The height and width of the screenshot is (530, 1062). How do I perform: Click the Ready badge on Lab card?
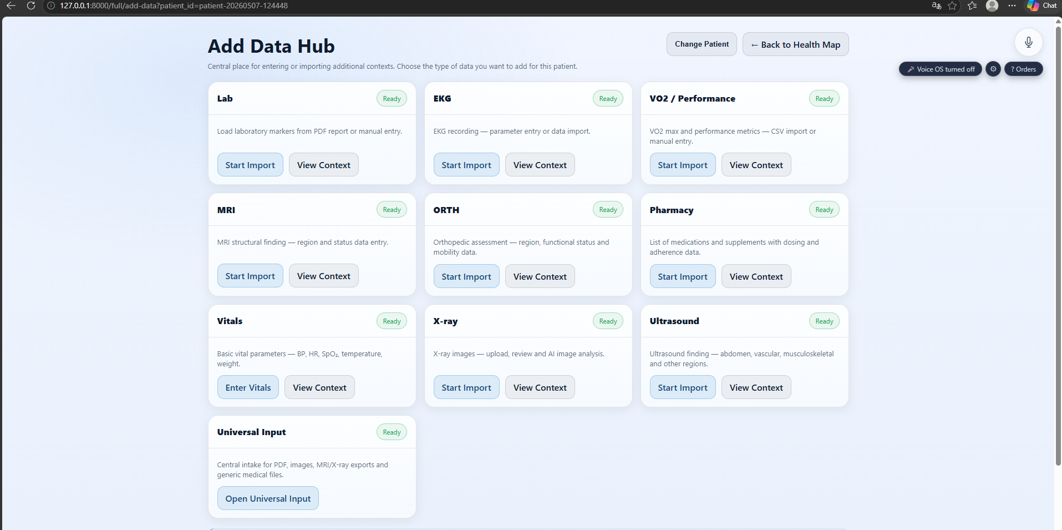tap(392, 99)
